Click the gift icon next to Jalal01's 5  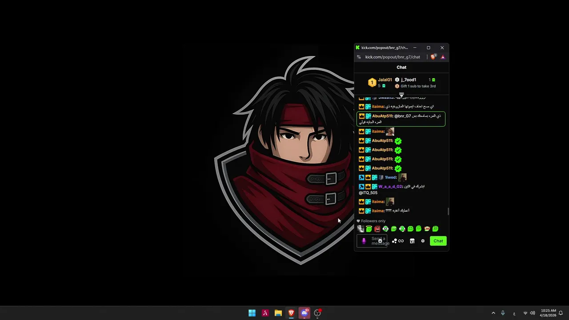(x=384, y=86)
